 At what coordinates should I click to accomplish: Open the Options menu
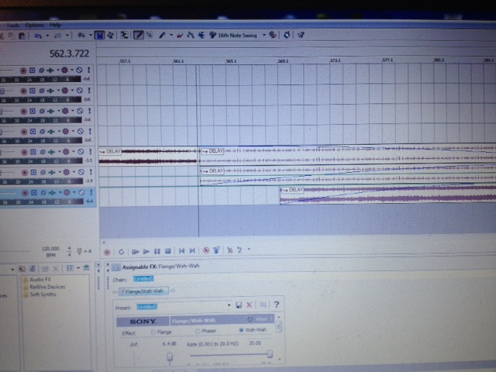click(x=34, y=25)
